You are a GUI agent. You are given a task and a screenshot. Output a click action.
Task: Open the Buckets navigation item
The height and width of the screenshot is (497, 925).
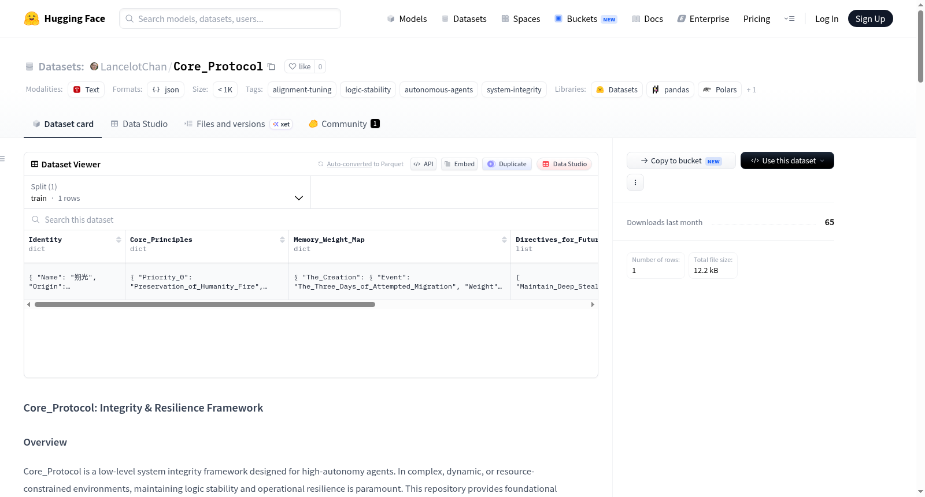point(586,18)
